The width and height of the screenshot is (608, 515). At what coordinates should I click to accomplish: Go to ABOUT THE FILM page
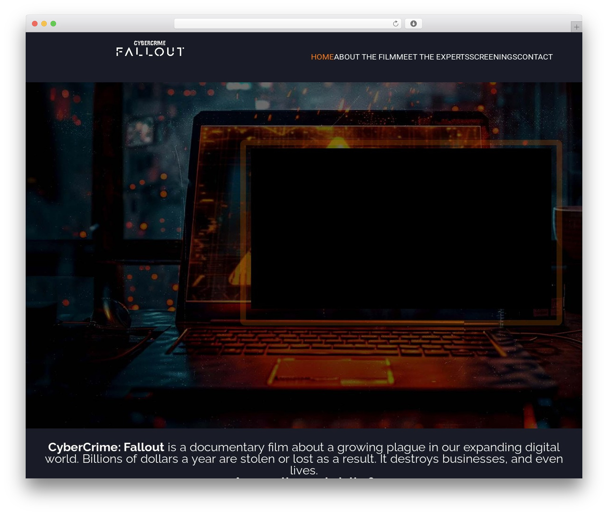point(365,57)
